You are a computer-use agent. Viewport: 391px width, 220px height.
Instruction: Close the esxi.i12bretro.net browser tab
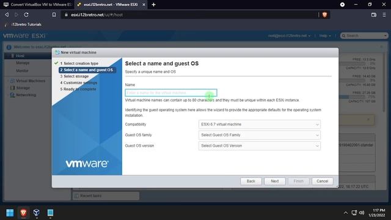144,4
